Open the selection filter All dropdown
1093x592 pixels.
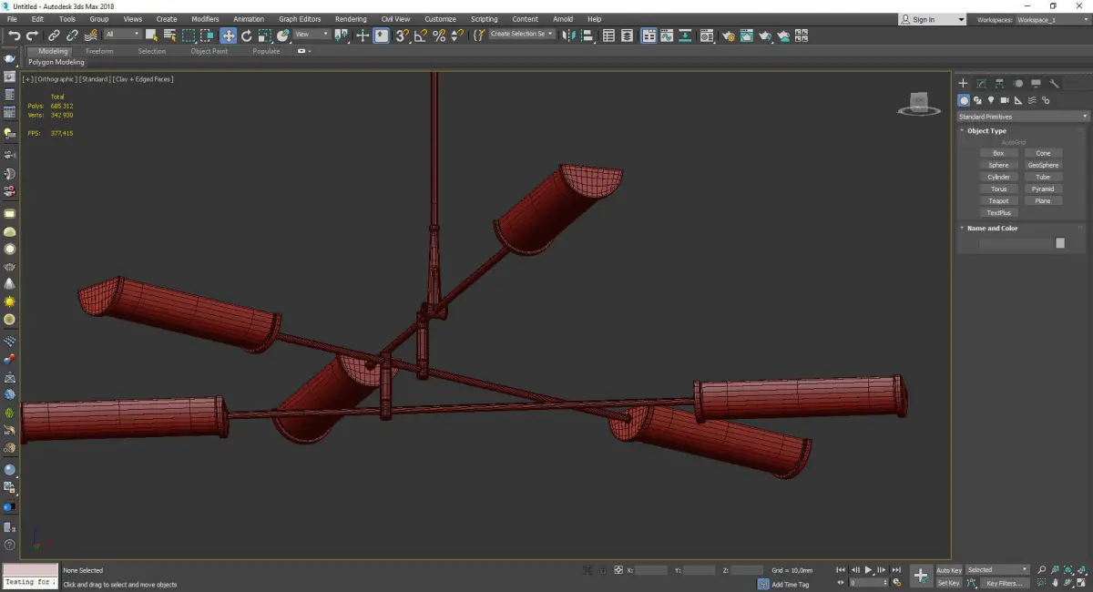click(x=122, y=35)
